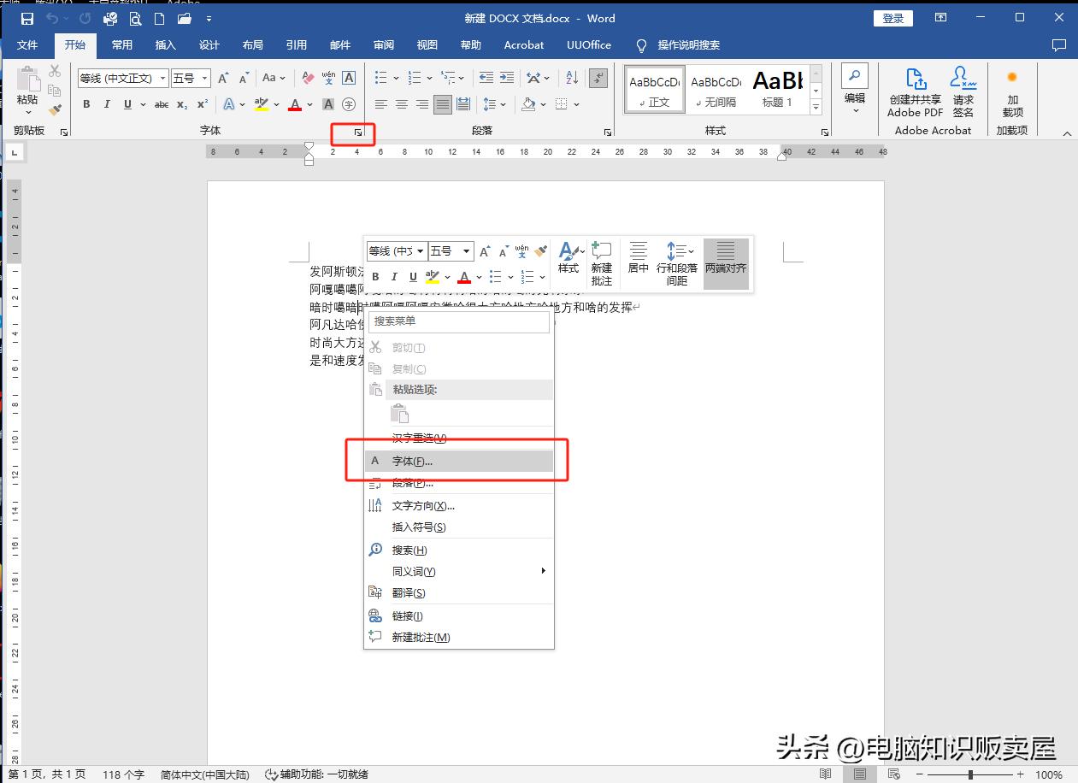Apply underline from the ribbon
Image resolution: width=1078 pixels, height=783 pixels.
click(x=127, y=103)
